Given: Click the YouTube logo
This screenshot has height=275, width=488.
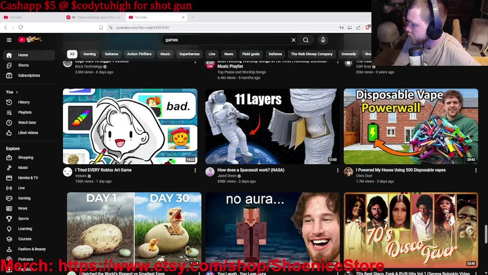Looking at the screenshot, I should 30,39.
